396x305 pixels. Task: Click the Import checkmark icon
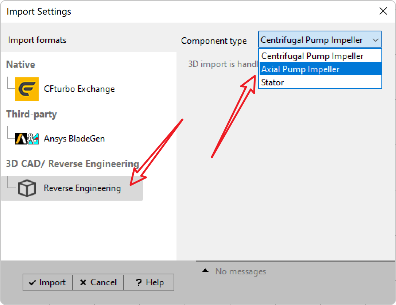[32, 282]
